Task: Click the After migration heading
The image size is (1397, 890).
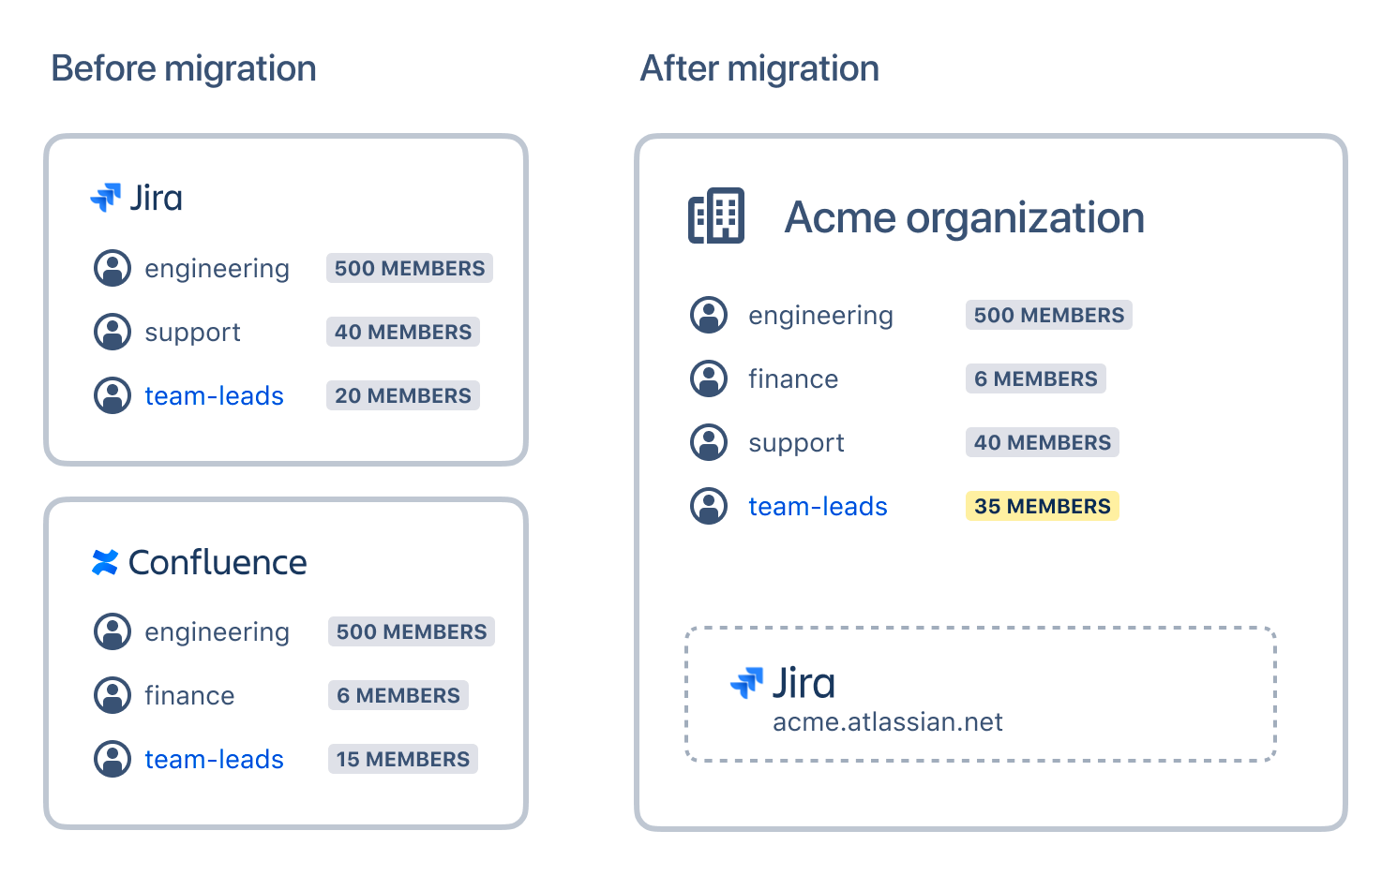Action: click(759, 68)
